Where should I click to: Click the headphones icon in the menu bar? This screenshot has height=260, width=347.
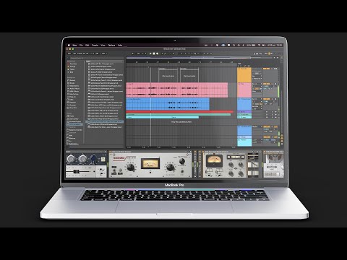click(234, 45)
